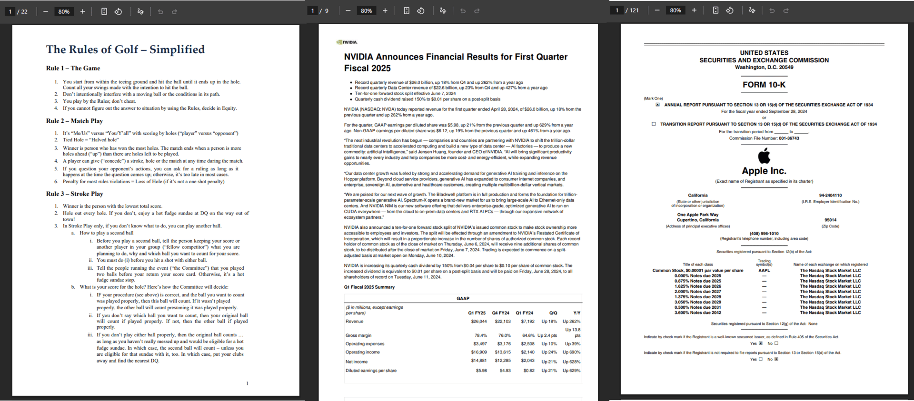Click the 'Rule 3 – Stroke Play' heading

75,194
